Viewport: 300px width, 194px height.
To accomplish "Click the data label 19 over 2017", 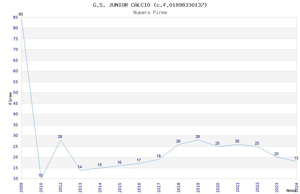I will pos(158,156).
